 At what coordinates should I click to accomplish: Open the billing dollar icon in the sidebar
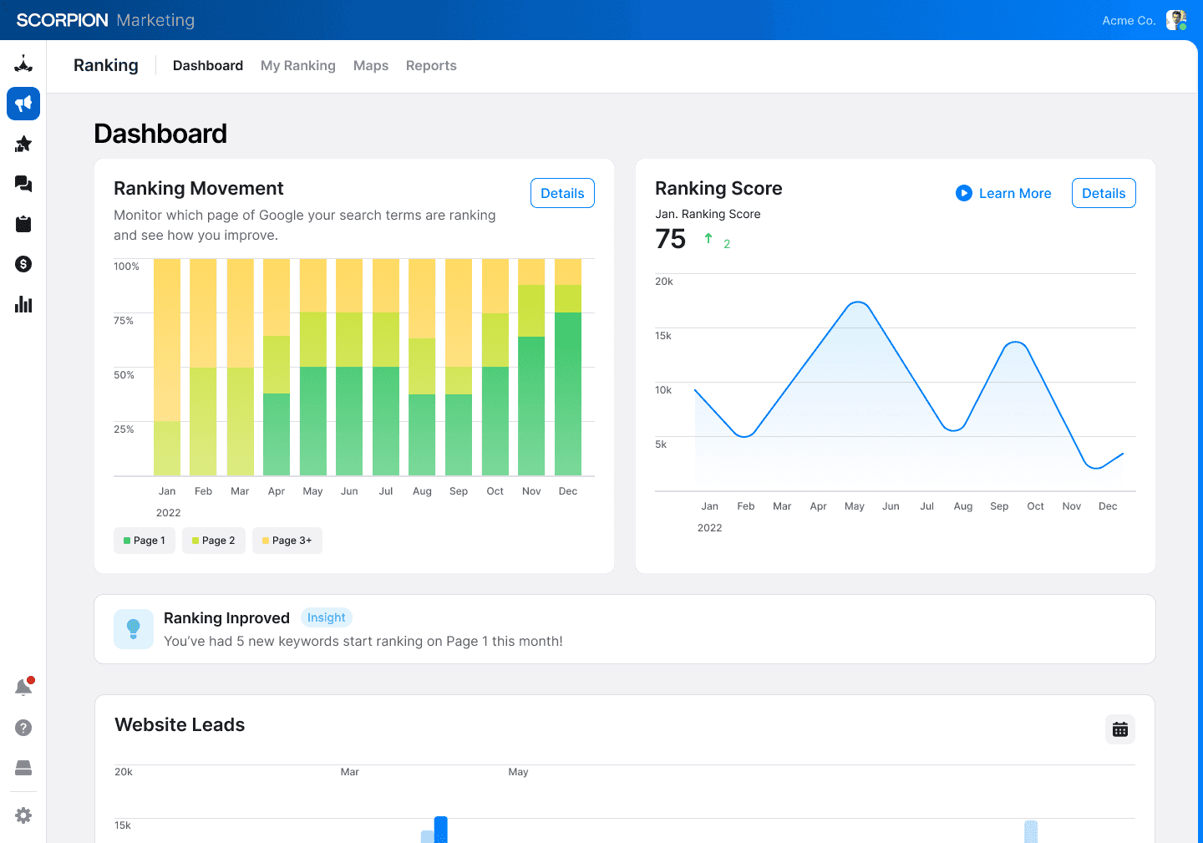click(23, 264)
